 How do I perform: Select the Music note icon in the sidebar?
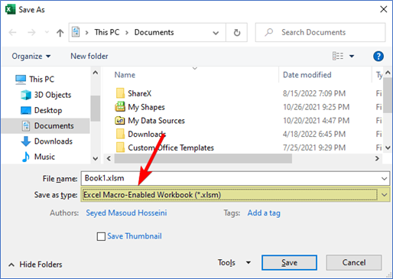[x=26, y=157]
